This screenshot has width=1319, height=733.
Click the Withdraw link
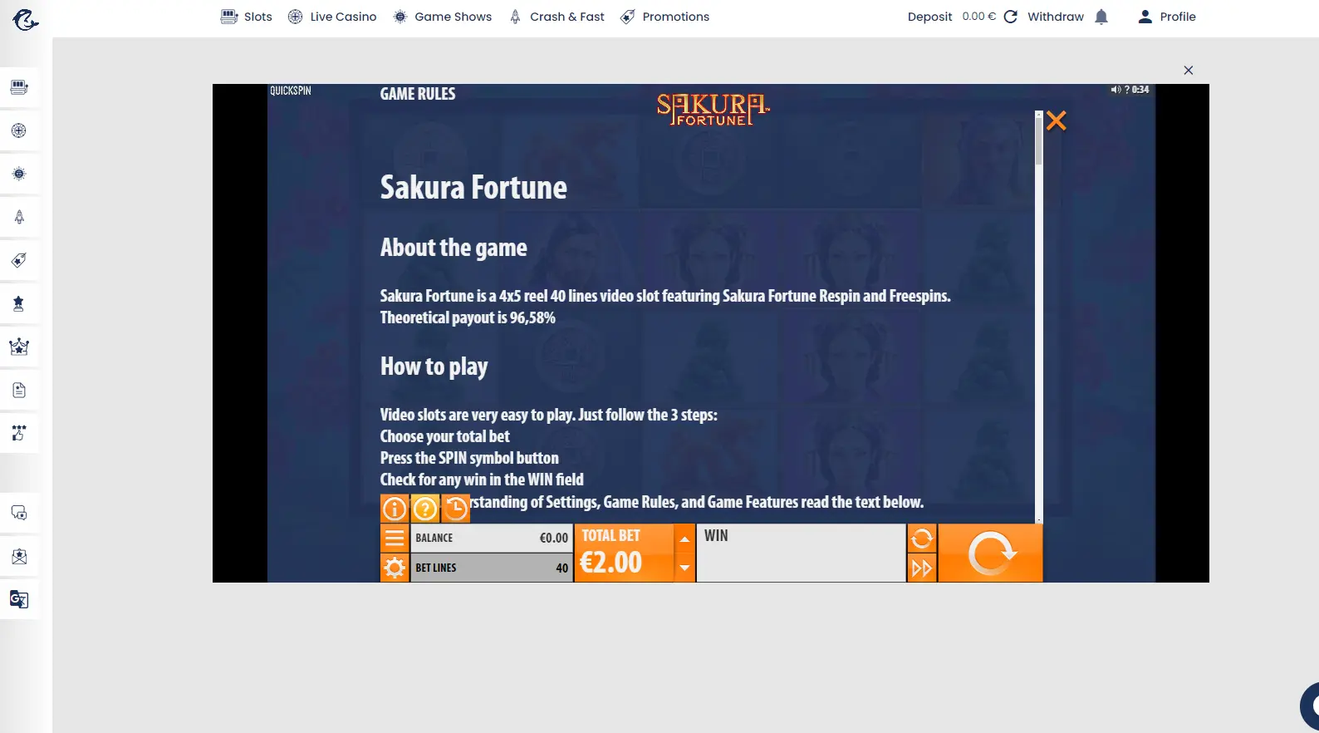click(1056, 17)
